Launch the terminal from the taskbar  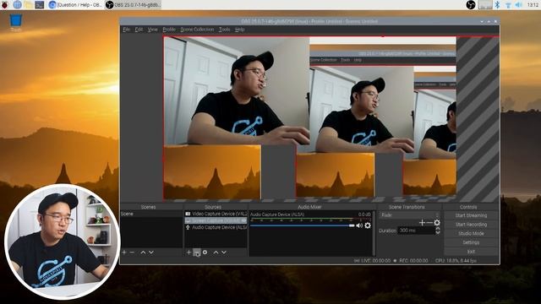coord(40,5)
